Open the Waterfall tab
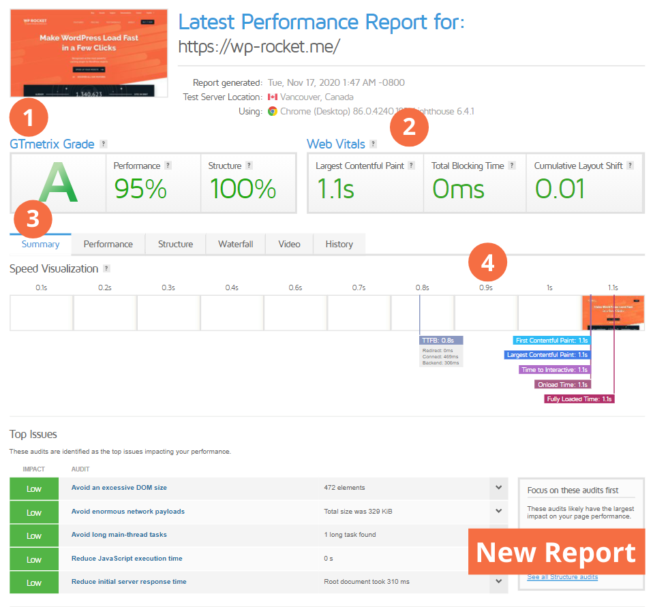Screen dimensions: 653x607 click(235, 244)
